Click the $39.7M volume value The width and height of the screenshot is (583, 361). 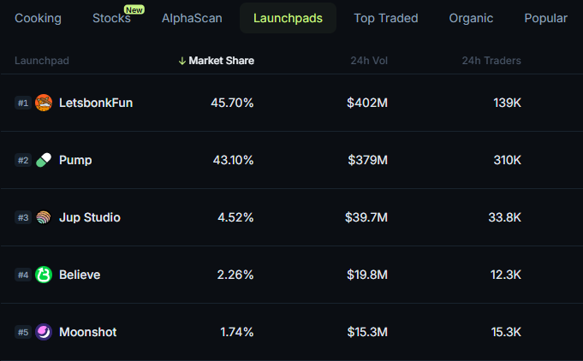click(366, 217)
